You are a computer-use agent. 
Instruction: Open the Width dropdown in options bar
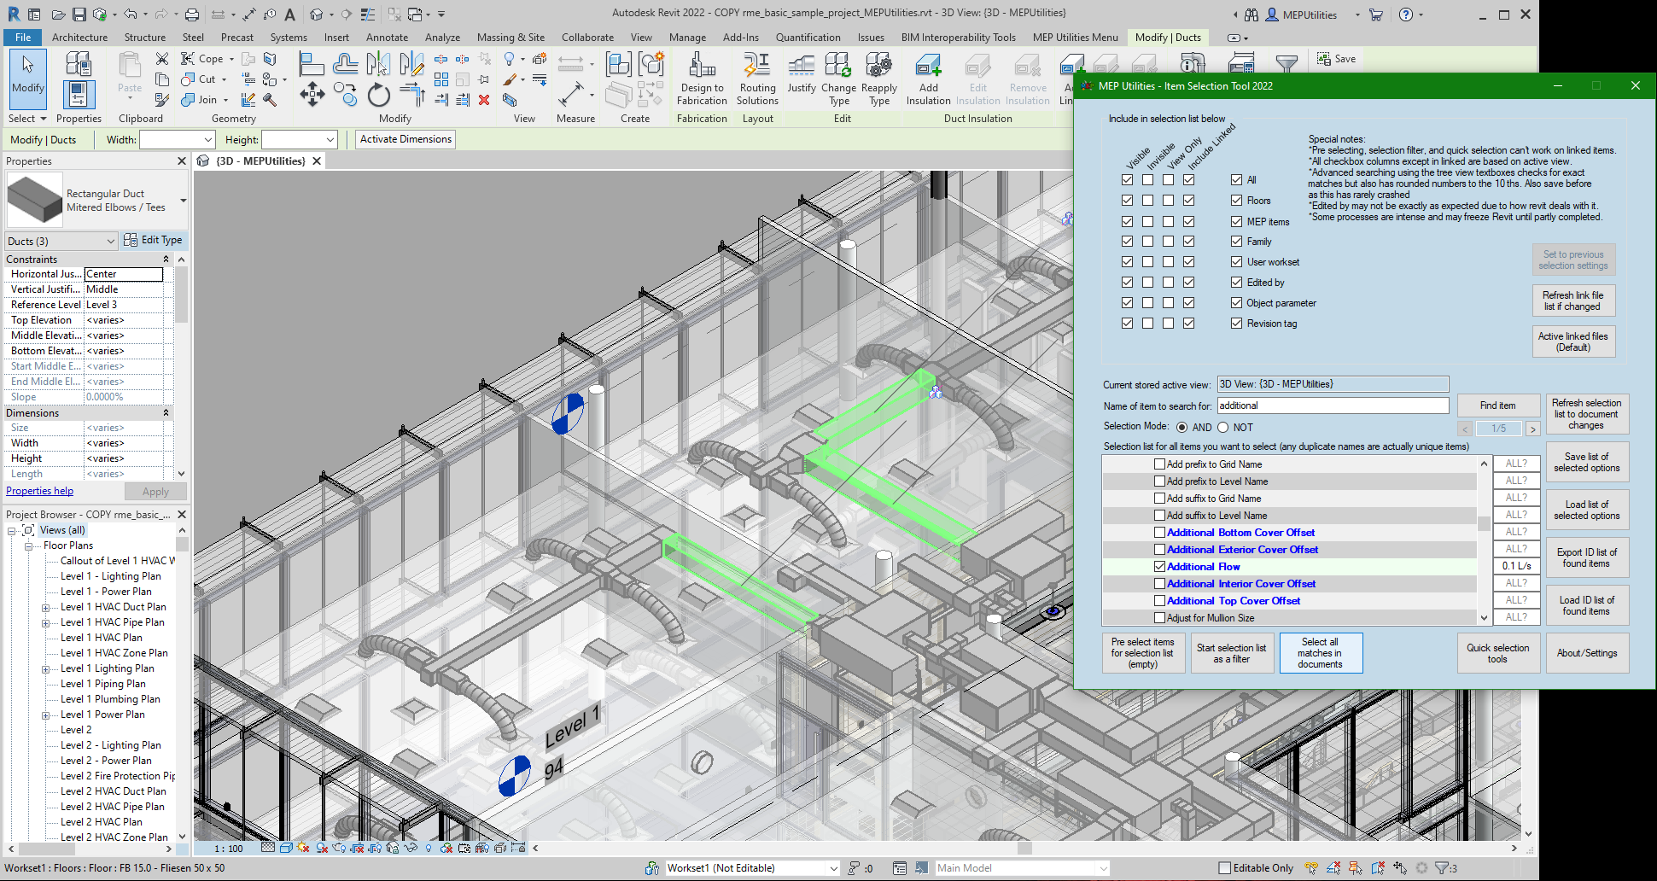[207, 140]
